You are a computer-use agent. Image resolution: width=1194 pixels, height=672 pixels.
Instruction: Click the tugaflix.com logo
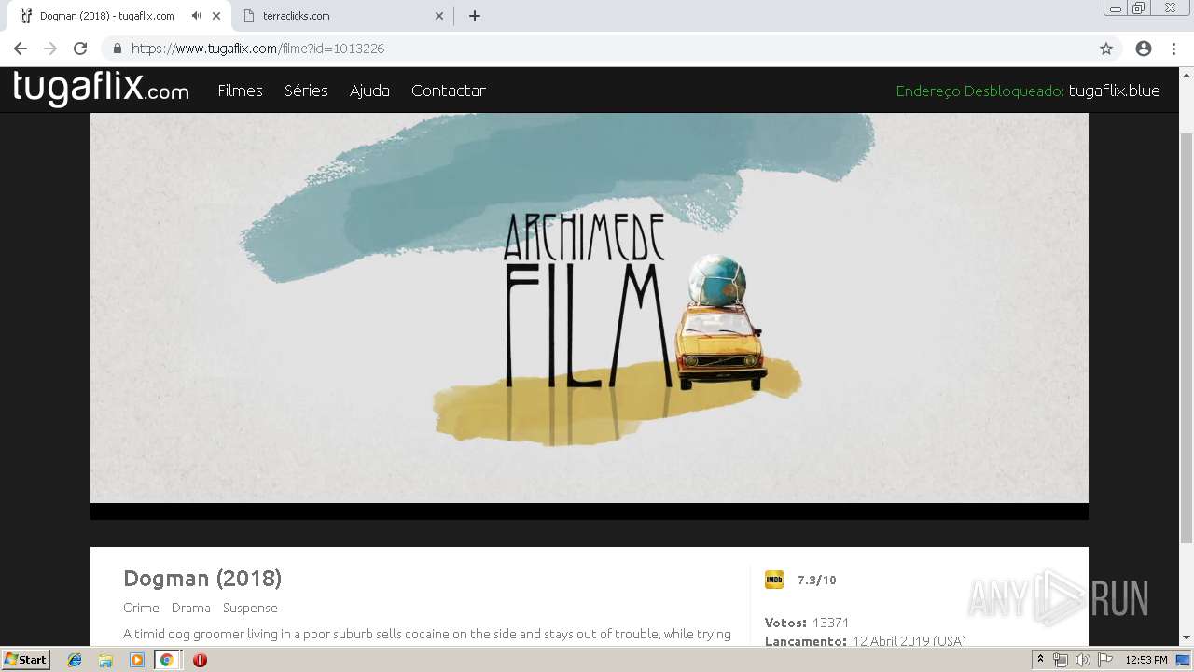pyautogui.click(x=101, y=89)
